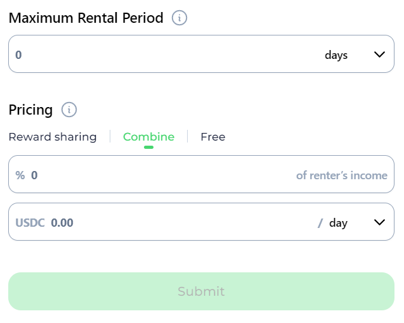The image size is (404, 323).
Task: Click the percent symbol prefix
Action: [x=20, y=175]
